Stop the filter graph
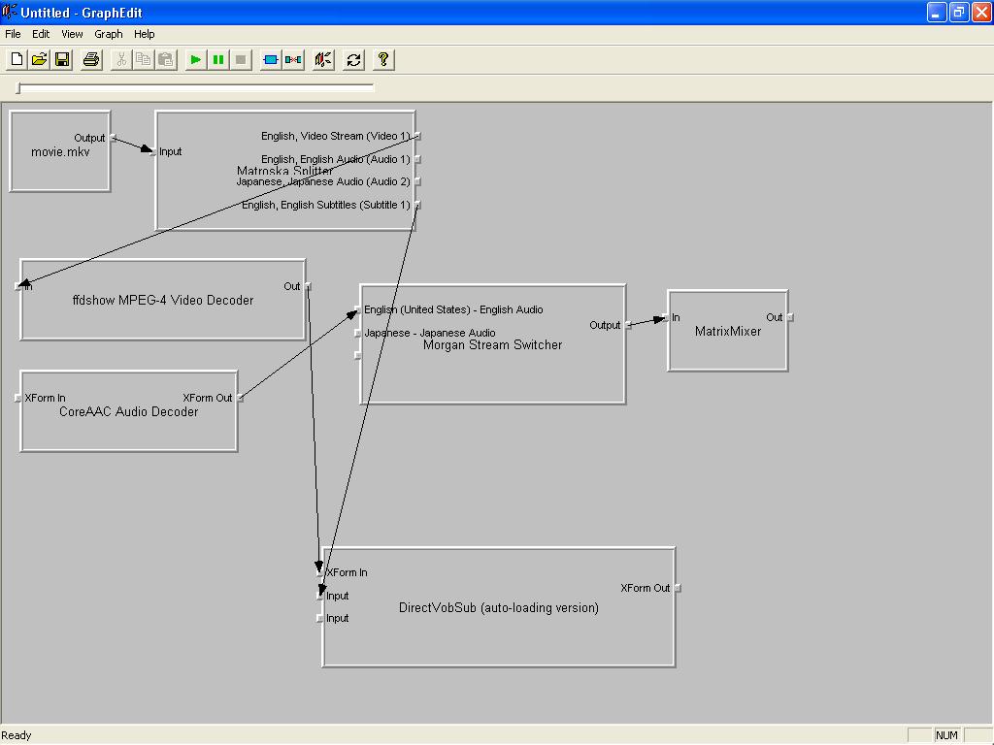994x745 pixels. [241, 59]
